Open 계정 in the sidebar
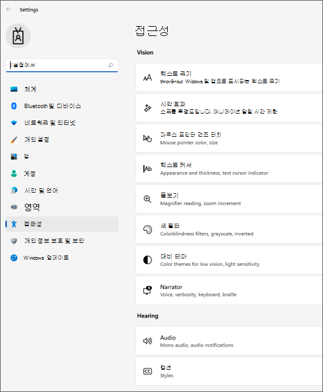Image resolution: width=323 pixels, height=392 pixels. [61, 173]
